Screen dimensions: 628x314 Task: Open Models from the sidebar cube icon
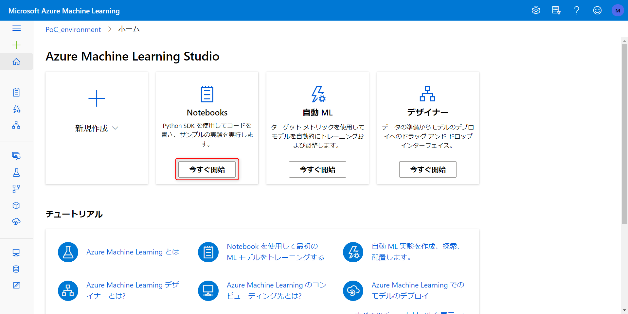point(16,205)
